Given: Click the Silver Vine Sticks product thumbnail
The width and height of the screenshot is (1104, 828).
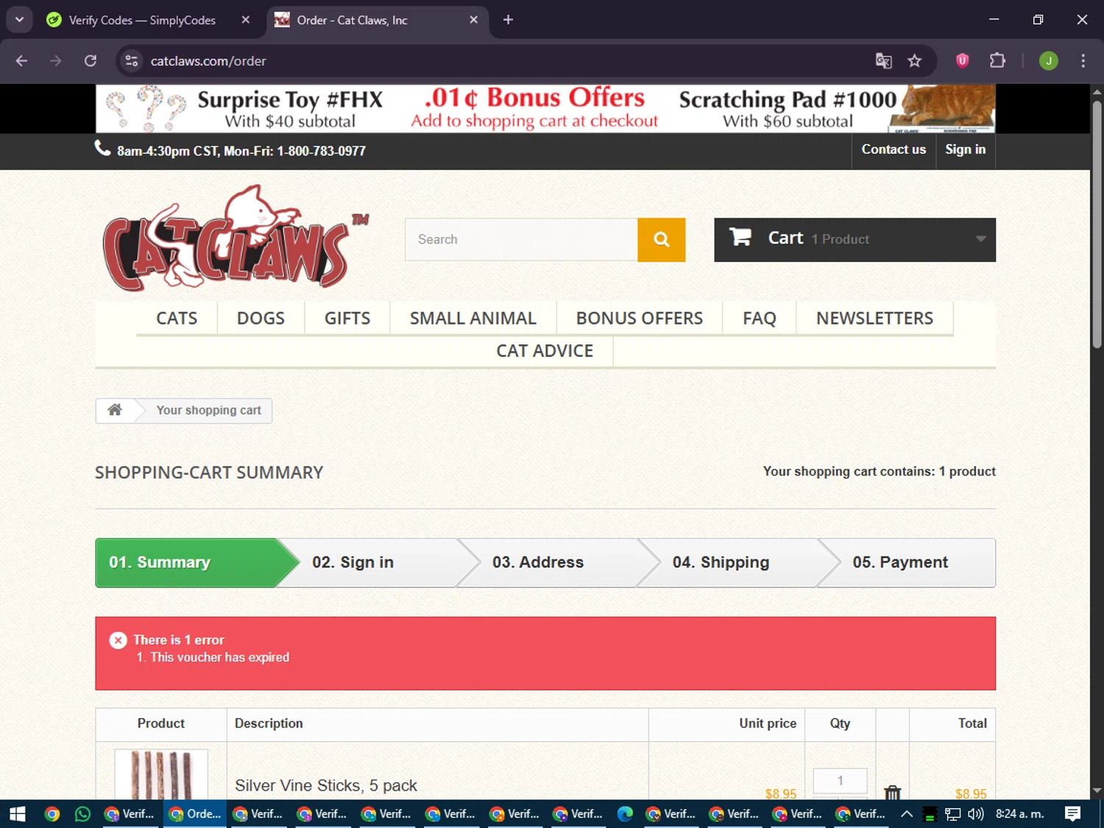Looking at the screenshot, I should pos(161,774).
